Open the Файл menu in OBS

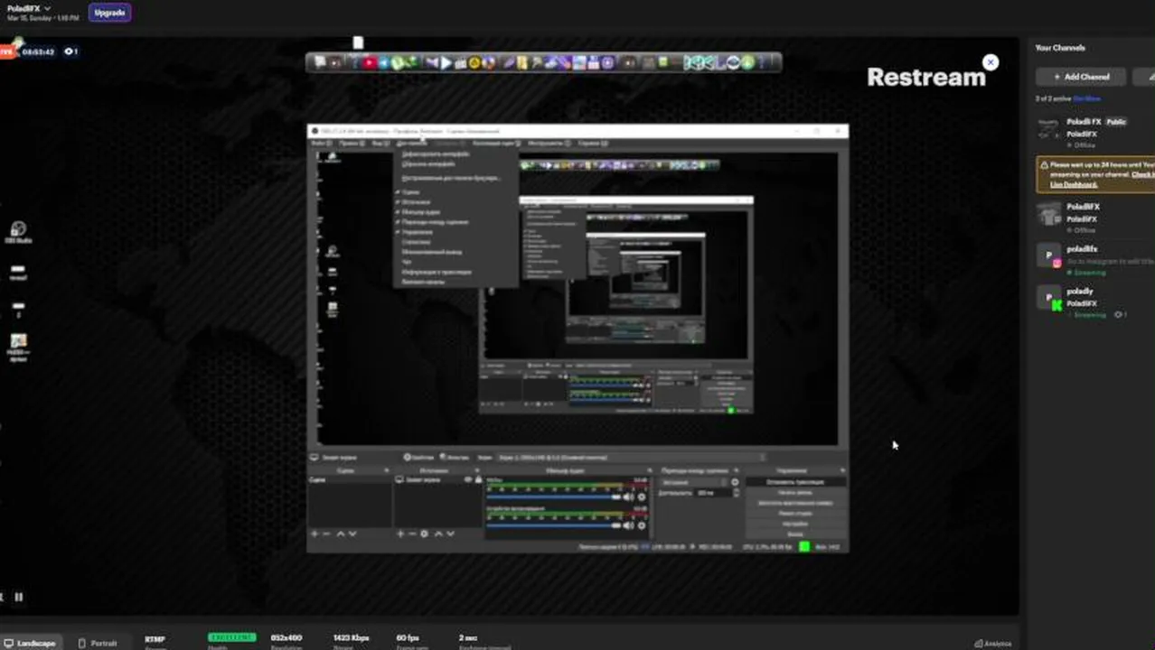point(321,144)
